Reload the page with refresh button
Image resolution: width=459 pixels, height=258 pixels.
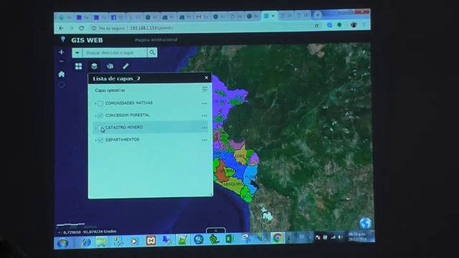[82, 28]
